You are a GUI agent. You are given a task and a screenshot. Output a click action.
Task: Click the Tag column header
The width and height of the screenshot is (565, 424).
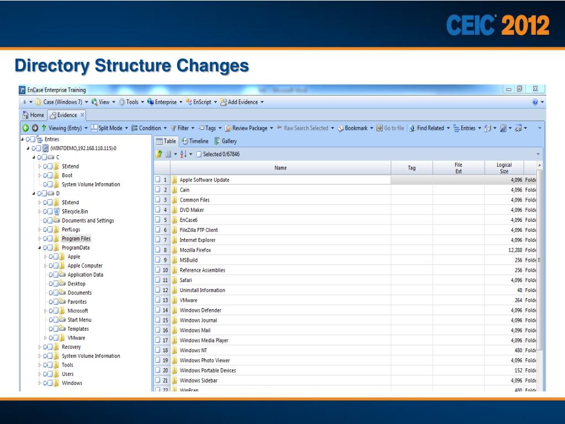412,168
